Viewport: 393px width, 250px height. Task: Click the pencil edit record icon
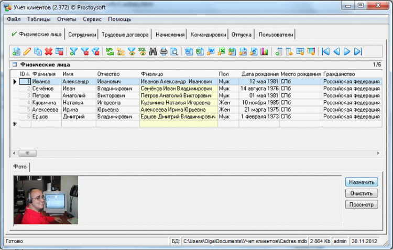tap(27, 51)
